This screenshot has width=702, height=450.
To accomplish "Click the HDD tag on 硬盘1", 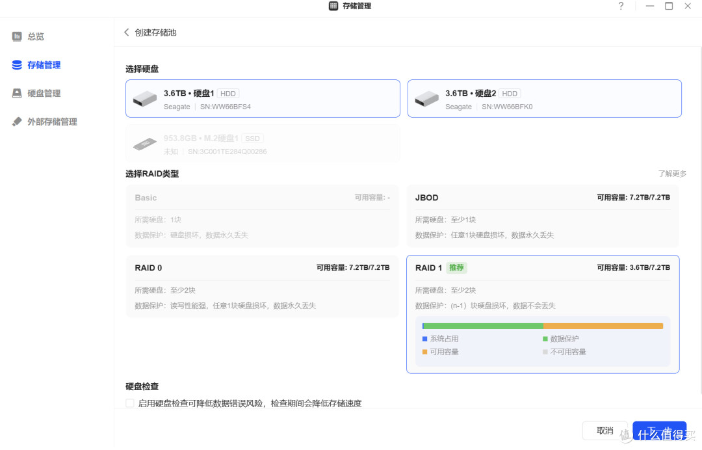I will pos(228,94).
